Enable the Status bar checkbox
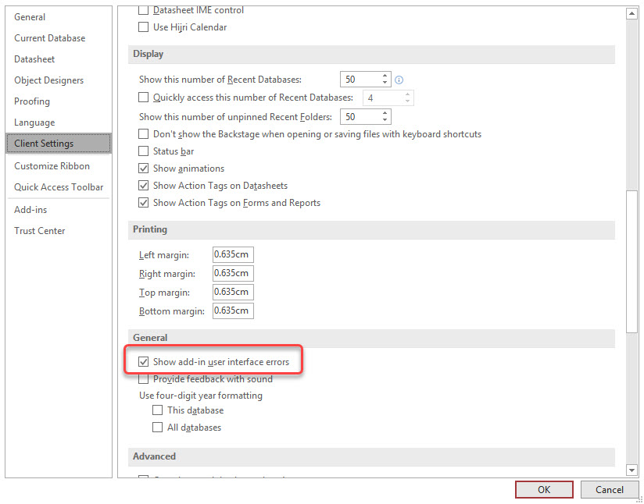 tap(143, 151)
